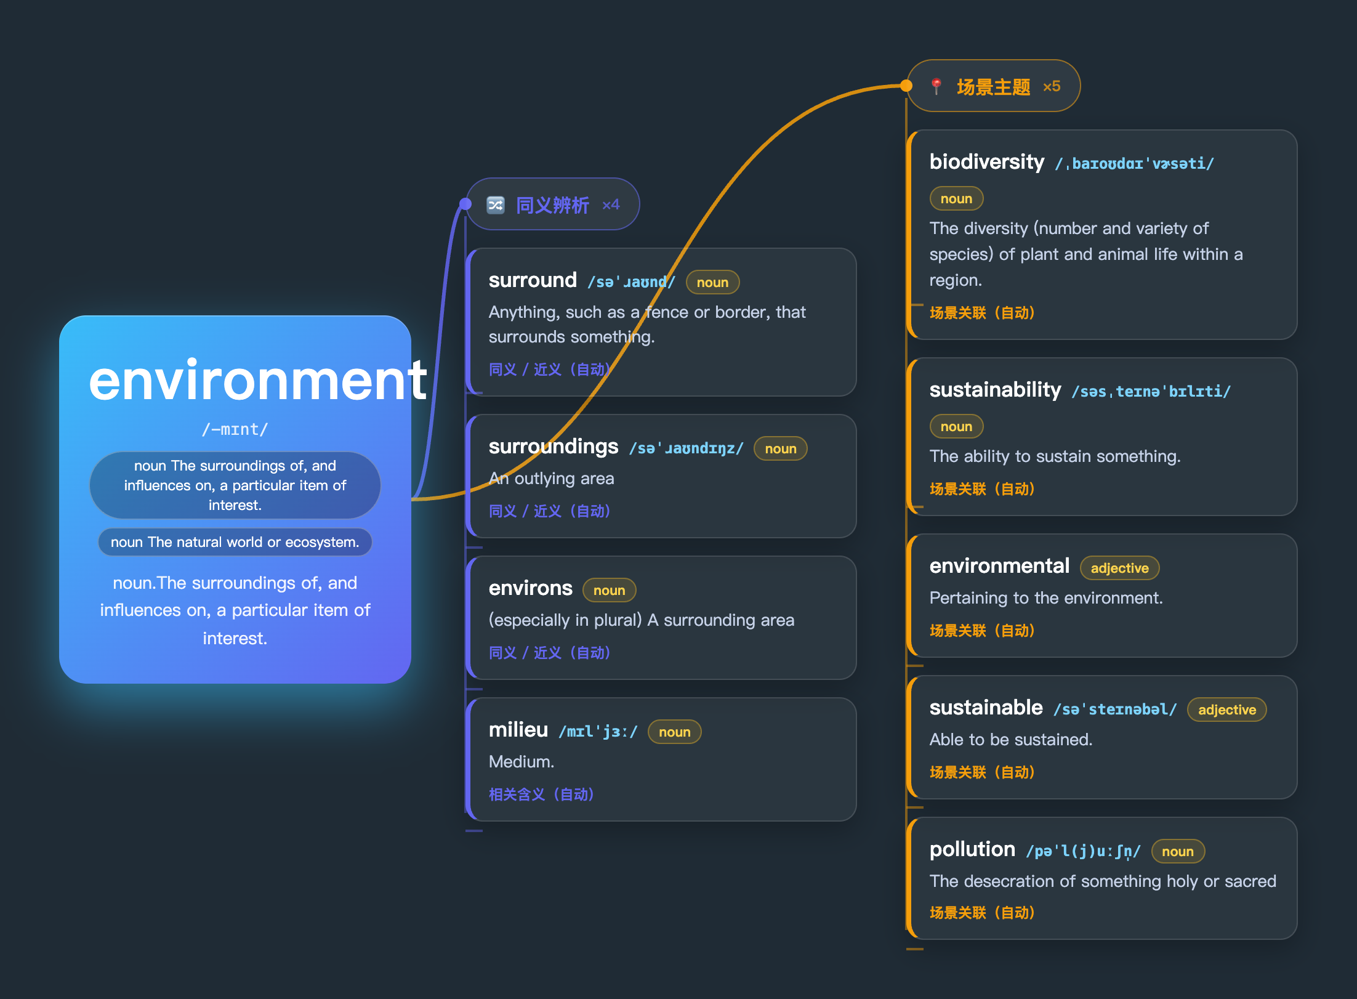Click the biodiversity phonetic transcription
Screen dimensions: 1357x999
point(1134,163)
